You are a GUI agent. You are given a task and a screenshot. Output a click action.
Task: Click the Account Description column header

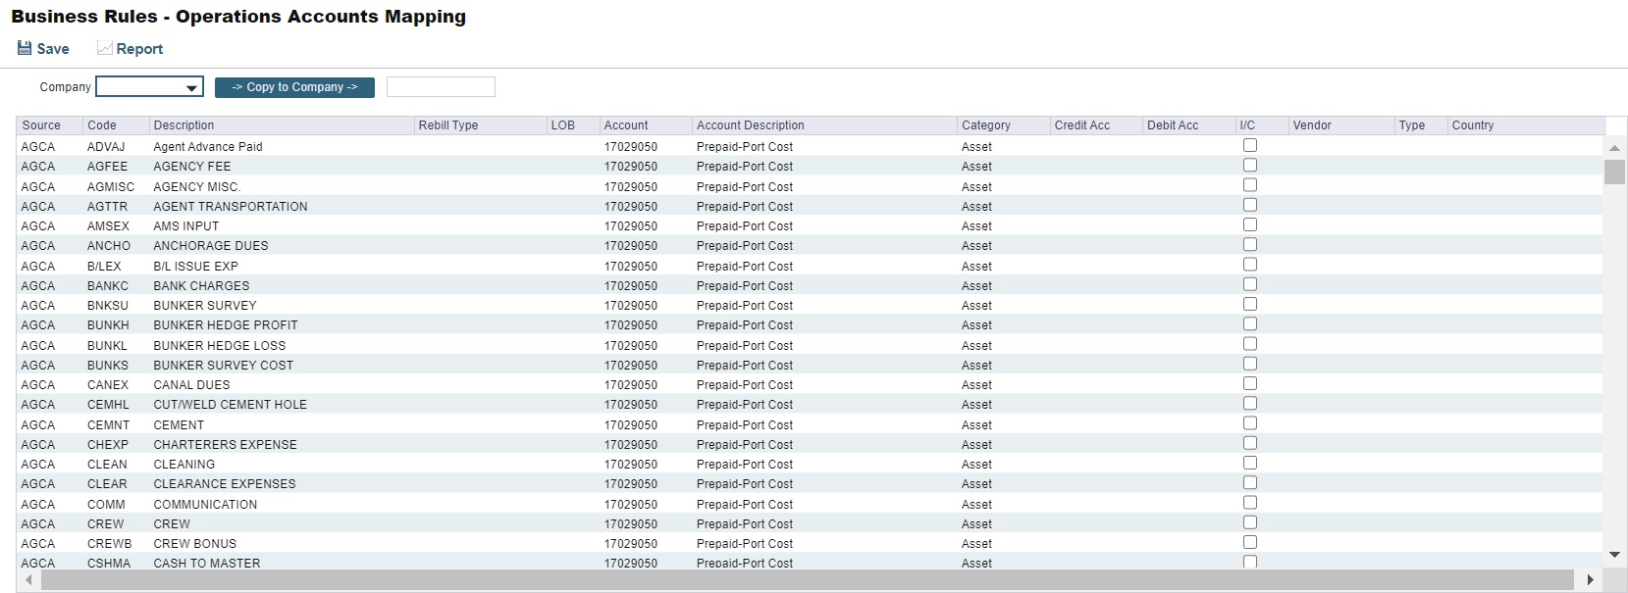[x=750, y=125]
